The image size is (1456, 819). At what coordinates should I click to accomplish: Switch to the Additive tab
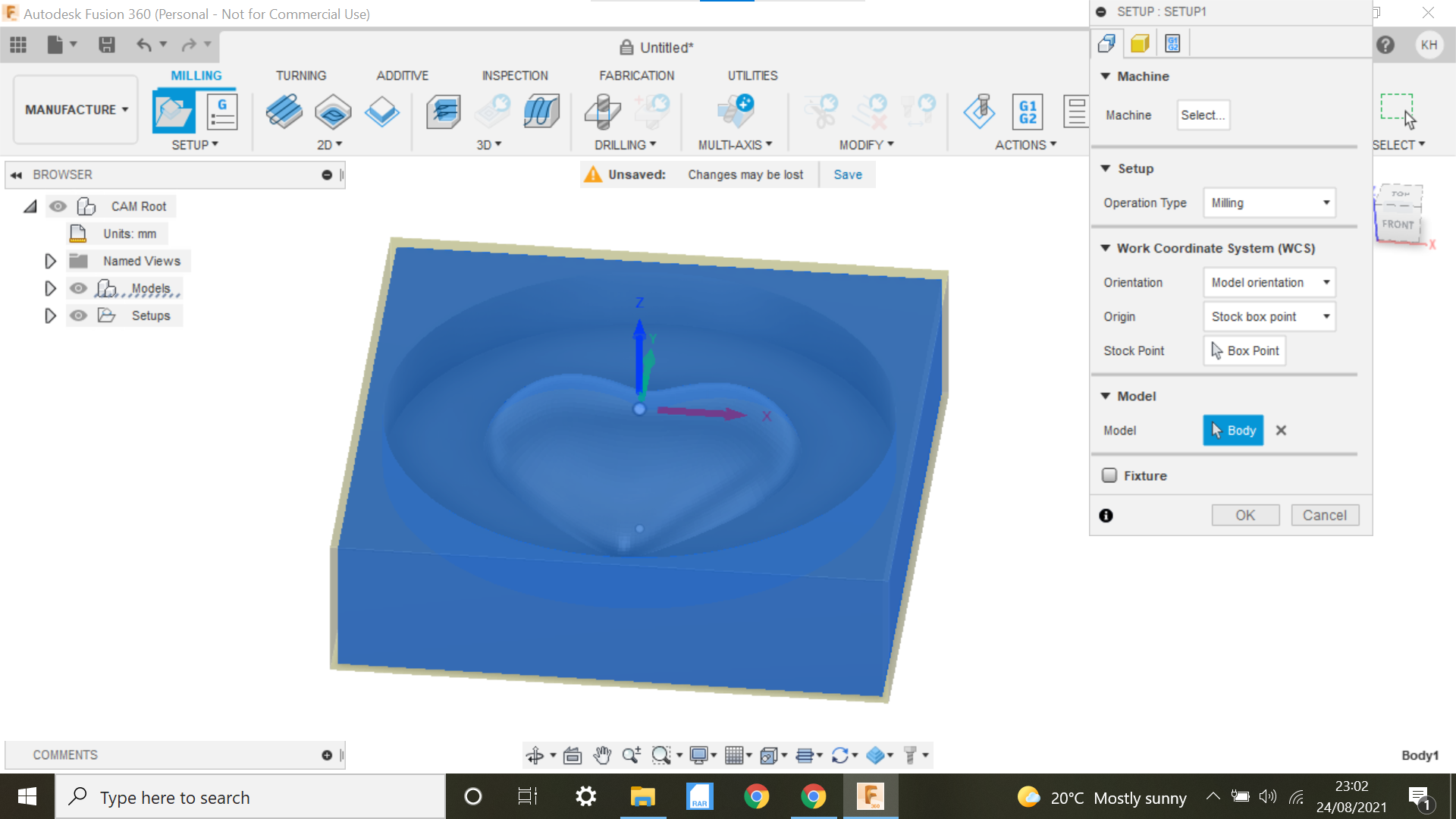tap(403, 75)
